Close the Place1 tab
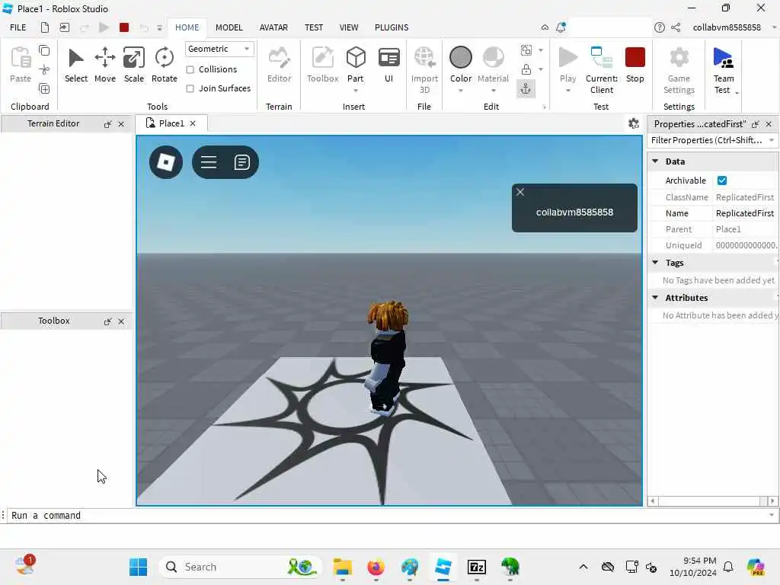The height and width of the screenshot is (585, 780). (x=193, y=123)
